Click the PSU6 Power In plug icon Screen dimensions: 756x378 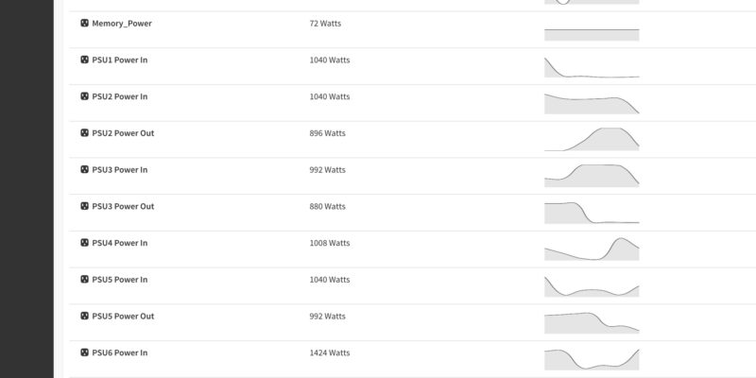point(84,352)
